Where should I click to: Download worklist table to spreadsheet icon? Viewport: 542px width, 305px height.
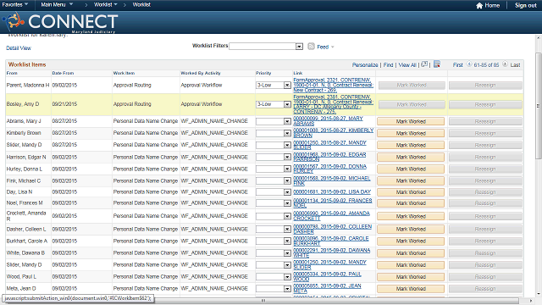437,64
